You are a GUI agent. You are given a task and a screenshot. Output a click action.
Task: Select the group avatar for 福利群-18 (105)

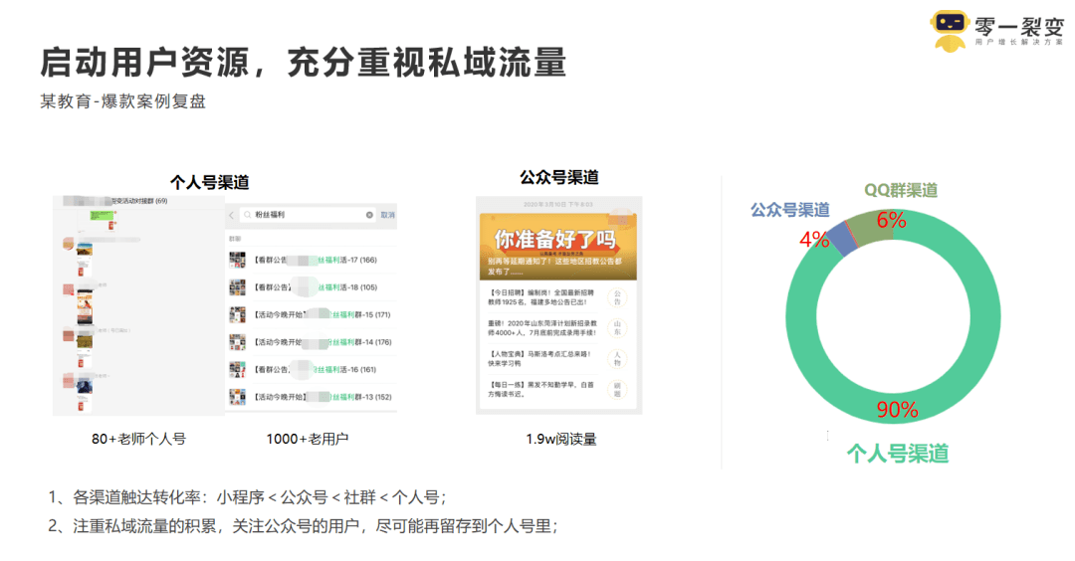237,287
